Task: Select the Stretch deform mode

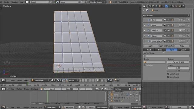Action: [x=184, y=50]
